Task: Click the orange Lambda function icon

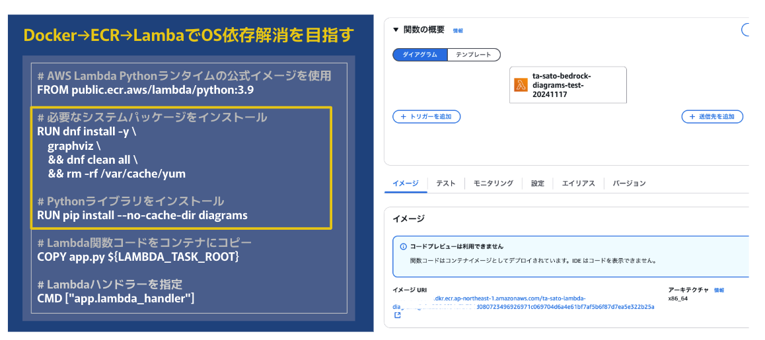Action: pos(521,85)
